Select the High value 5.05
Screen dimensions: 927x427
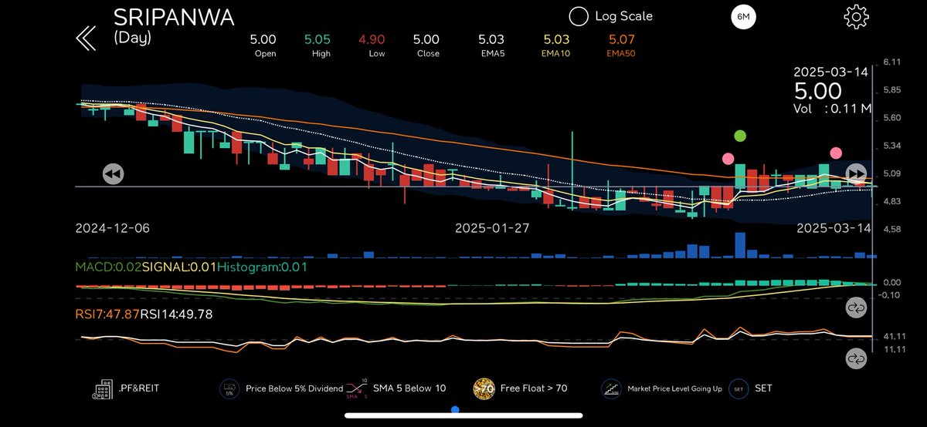(317, 39)
